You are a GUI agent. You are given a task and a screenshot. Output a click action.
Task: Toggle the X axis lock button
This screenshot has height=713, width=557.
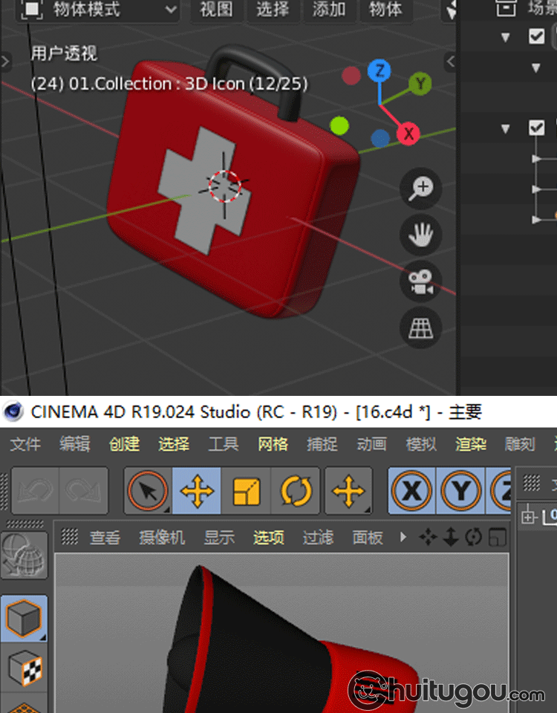click(x=412, y=491)
